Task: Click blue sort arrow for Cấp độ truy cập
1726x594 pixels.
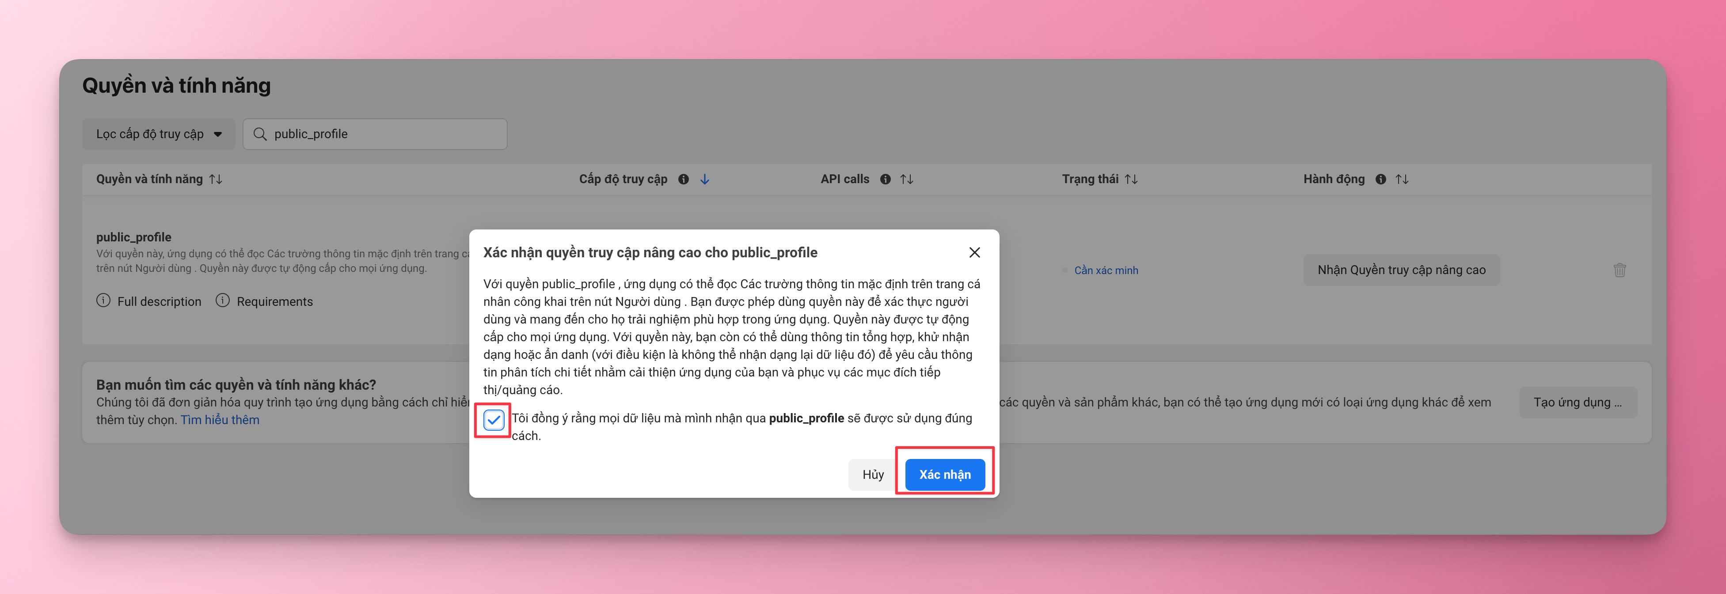Action: click(704, 179)
